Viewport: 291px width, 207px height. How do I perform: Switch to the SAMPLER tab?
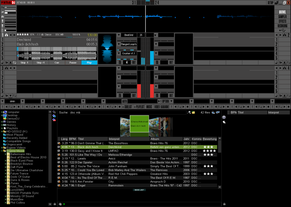pyautogui.click(x=282, y=17)
